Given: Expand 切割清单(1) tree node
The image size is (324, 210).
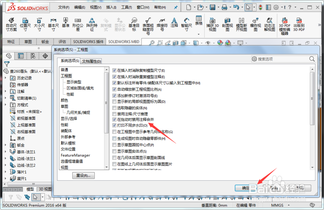Looking at the screenshot, I should click(x=6, y=98).
